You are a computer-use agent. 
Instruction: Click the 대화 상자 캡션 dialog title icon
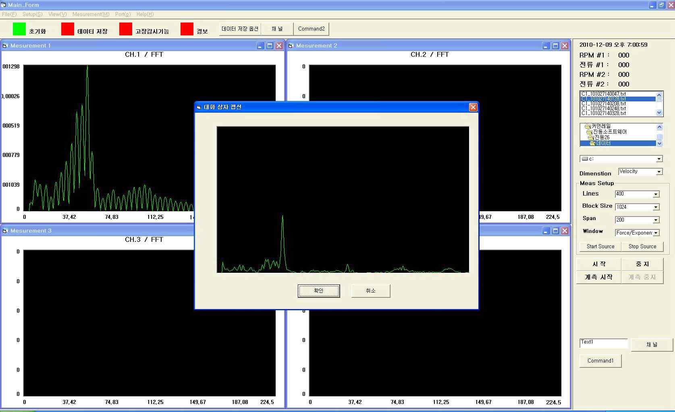(199, 107)
